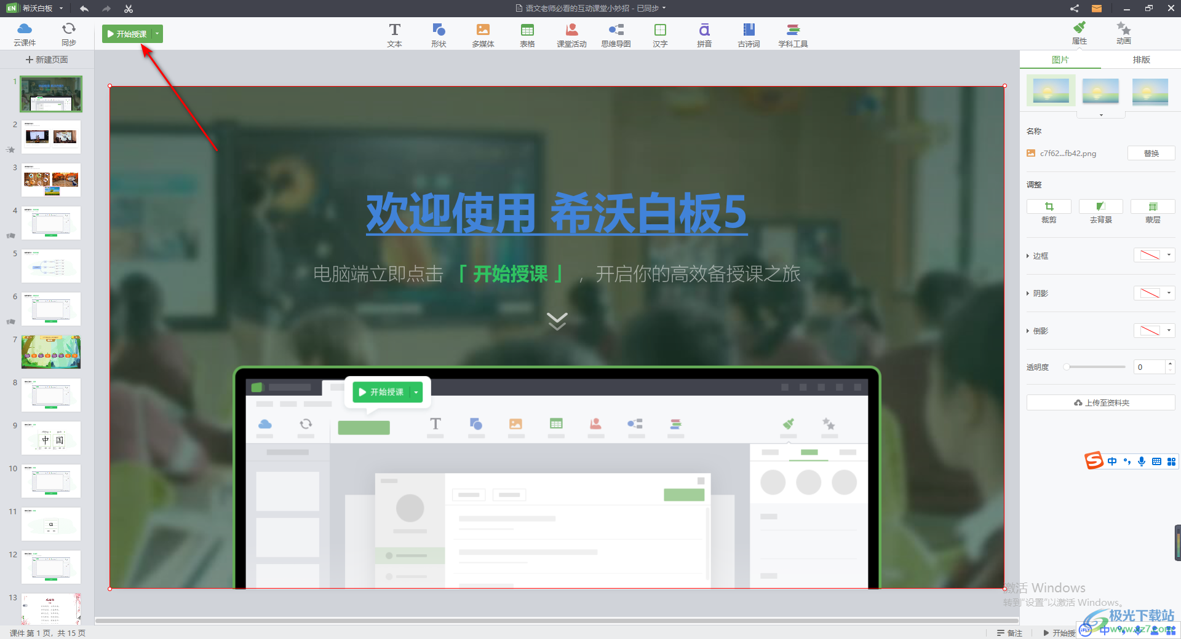Select slide 11 thumbnail
The width and height of the screenshot is (1181, 639).
tap(51, 523)
